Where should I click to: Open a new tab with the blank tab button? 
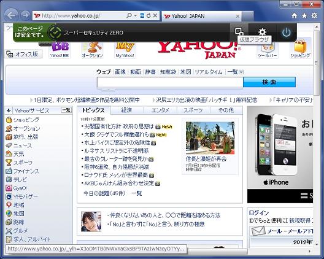(x=247, y=16)
